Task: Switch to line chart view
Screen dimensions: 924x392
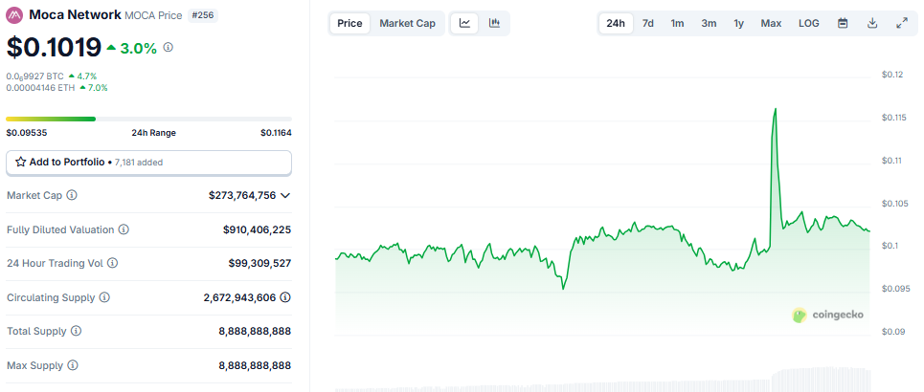Action: (464, 23)
